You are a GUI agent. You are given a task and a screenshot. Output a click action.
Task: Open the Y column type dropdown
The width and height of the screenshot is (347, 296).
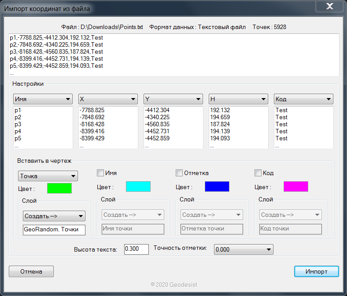(x=173, y=99)
